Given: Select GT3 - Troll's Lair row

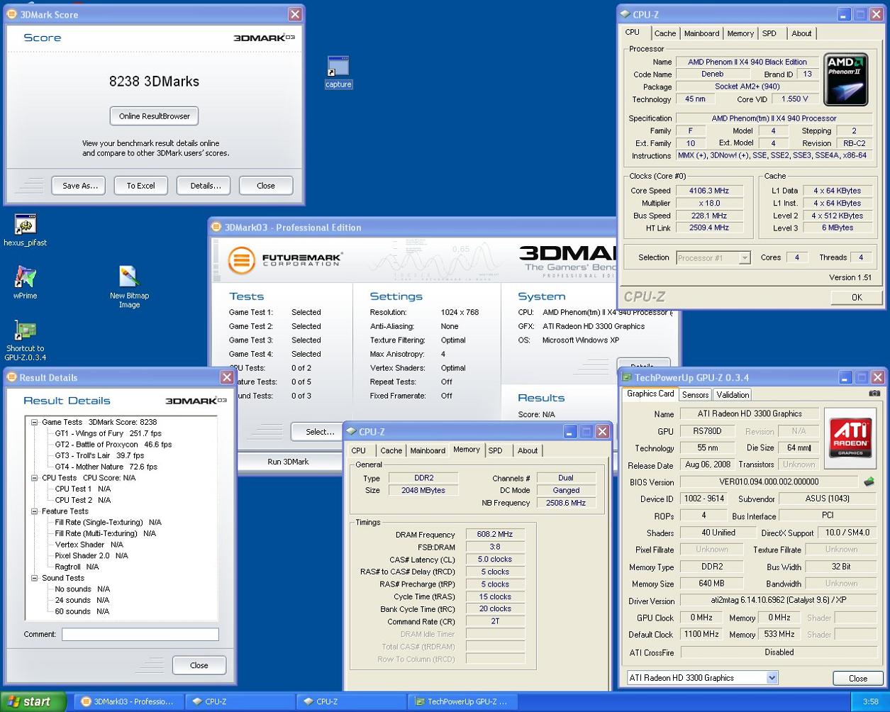Looking at the screenshot, I should [x=99, y=455].
